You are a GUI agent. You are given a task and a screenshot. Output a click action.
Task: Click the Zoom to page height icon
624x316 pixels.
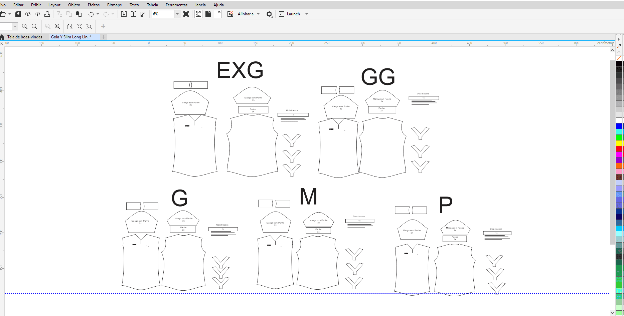tap(89, 26)
